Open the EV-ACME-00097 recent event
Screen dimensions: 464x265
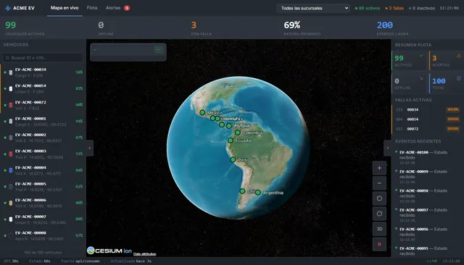click(x=428, y=215)
